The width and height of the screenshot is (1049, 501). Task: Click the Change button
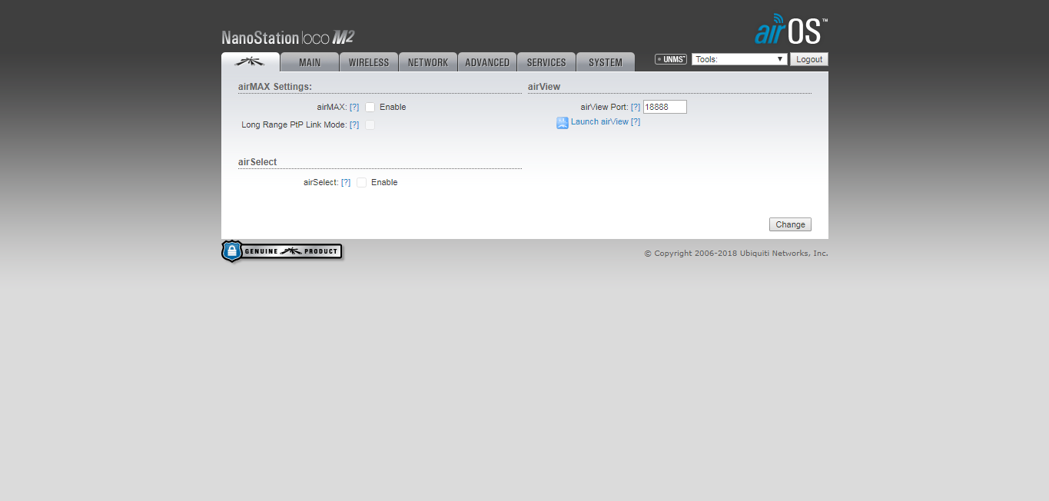(x=790, y=224)
